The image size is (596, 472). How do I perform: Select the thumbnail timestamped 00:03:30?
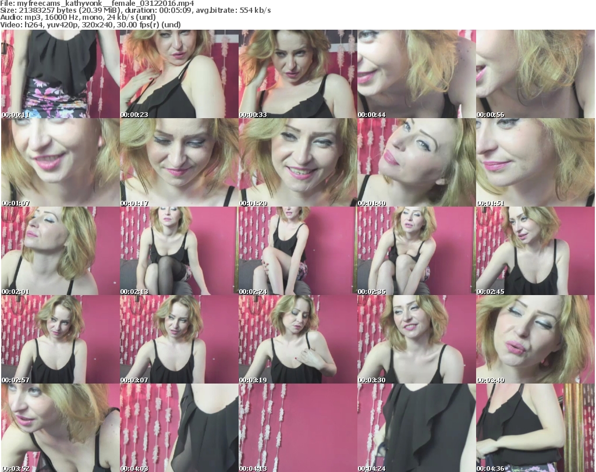416,339
